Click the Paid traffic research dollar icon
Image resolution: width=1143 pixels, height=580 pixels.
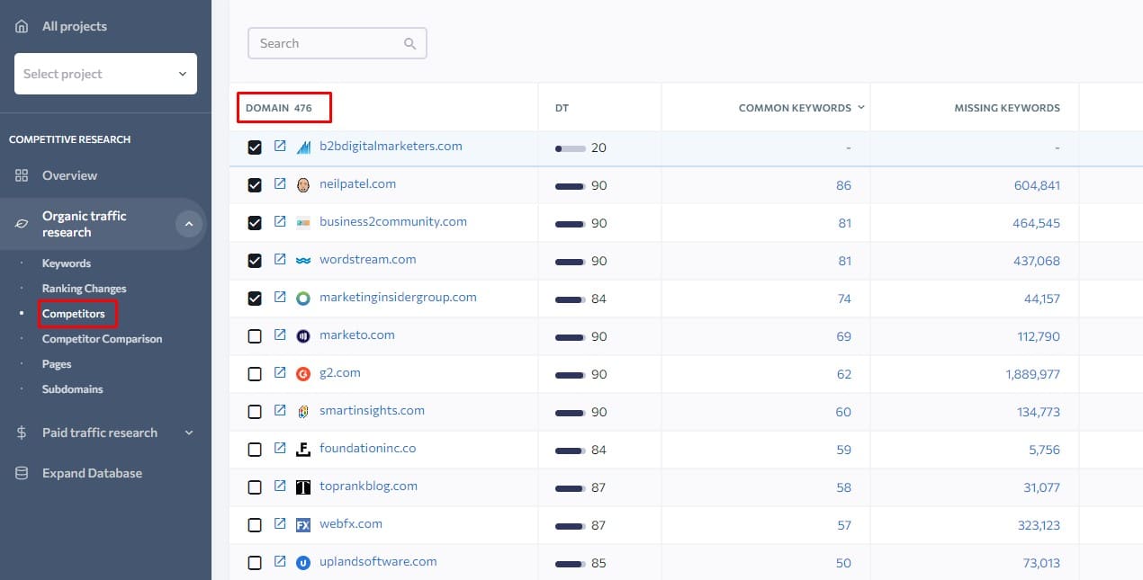22,433
